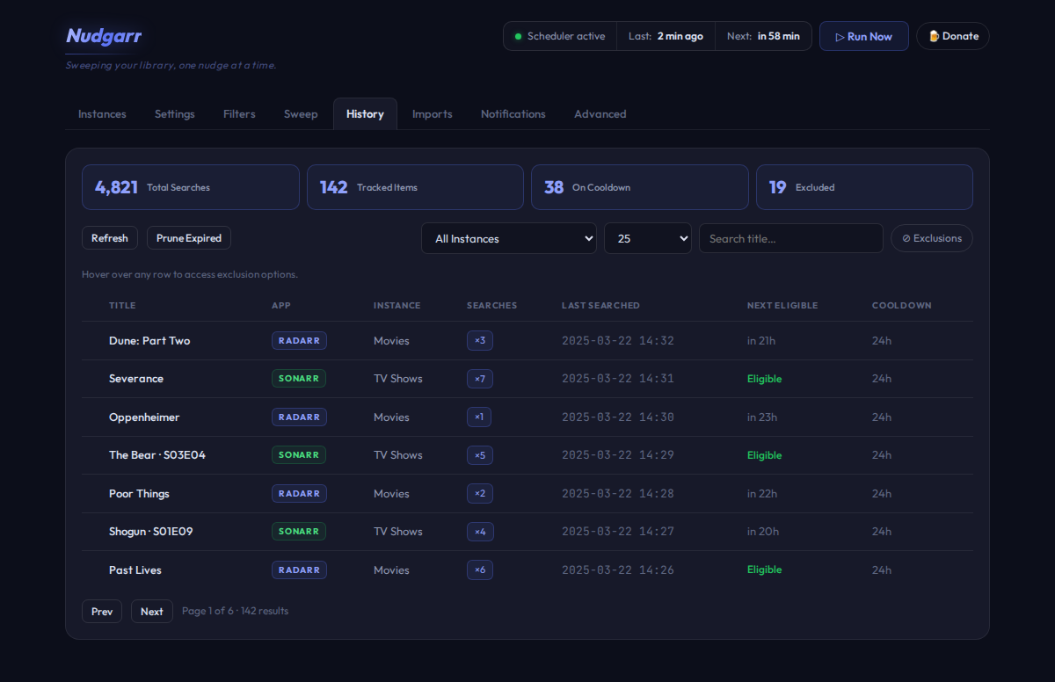Click the search title input field
Viewport: 1055px width, 682px height.
tap(790, 237)
